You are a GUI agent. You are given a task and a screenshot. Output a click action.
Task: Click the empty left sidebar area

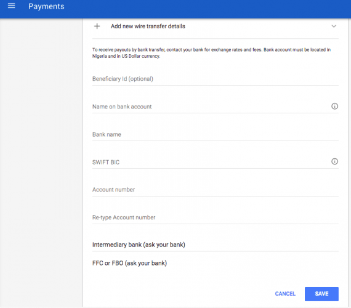pyautogui.click(x=41, y=163)
